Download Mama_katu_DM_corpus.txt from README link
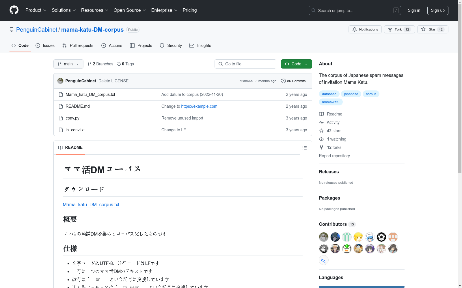Image resolution: width=462 pixels, height=288 pixels. pos(91,204)
